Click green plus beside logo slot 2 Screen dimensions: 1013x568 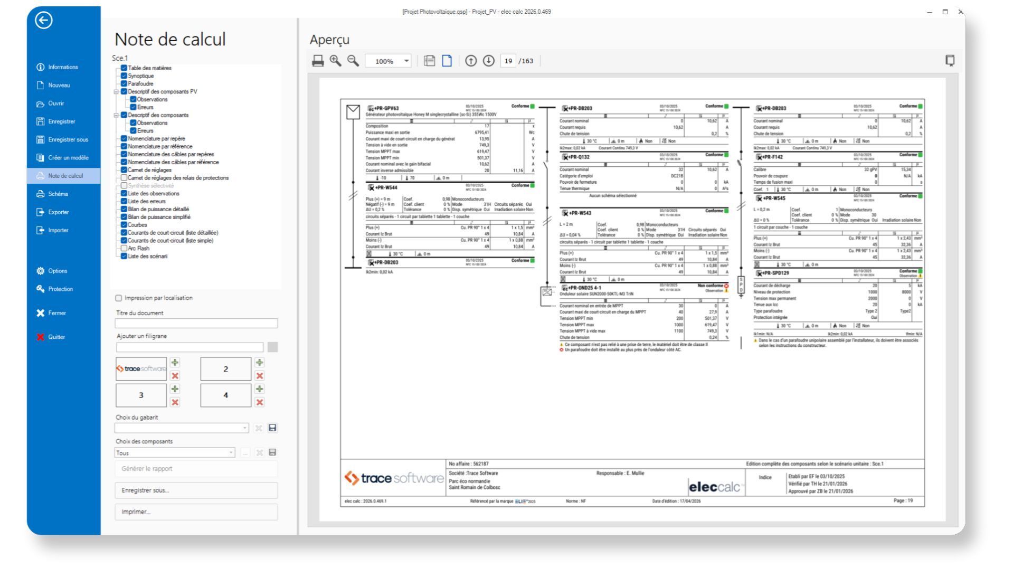(x=260, y=363)
